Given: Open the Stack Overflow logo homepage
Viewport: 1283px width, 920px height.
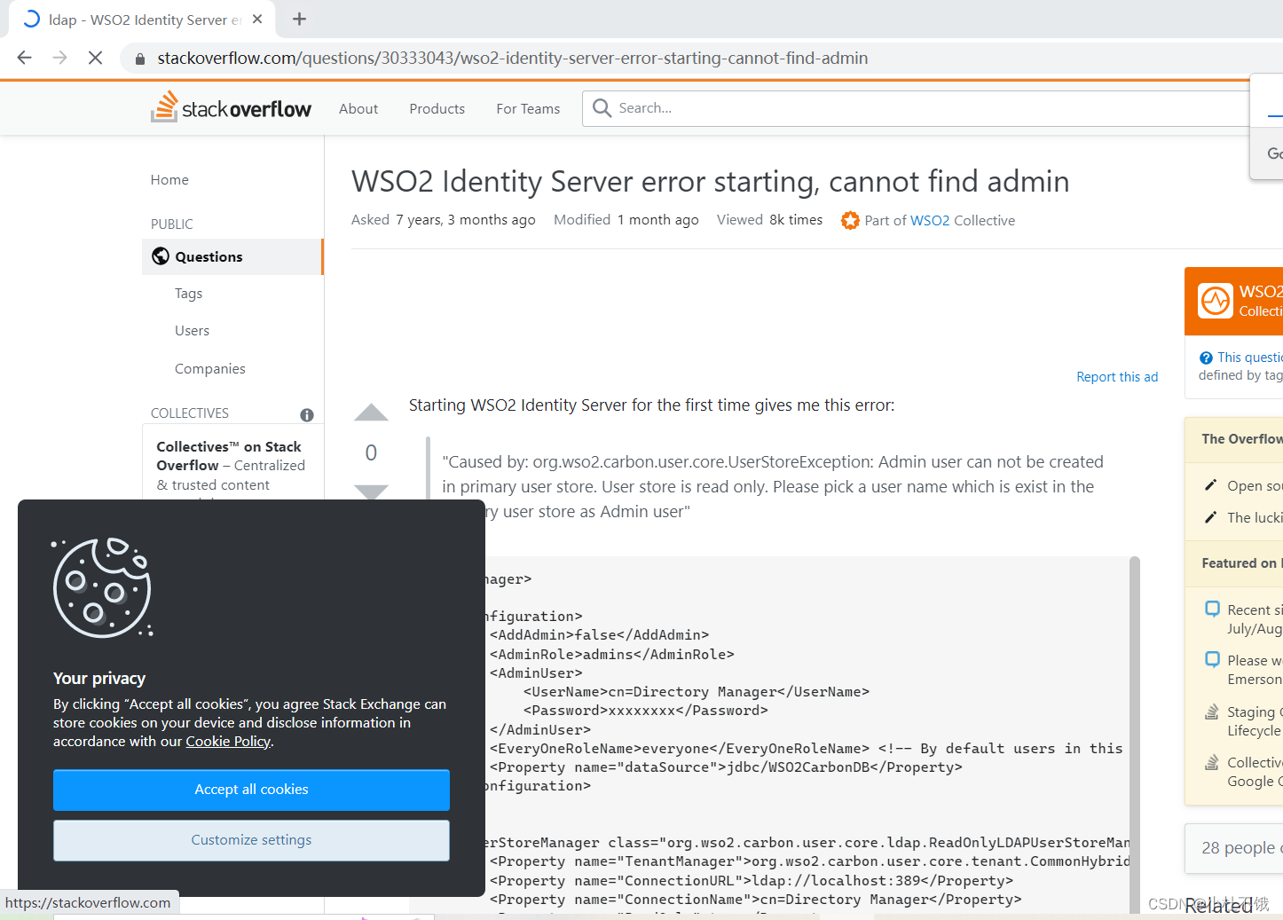Looking at the screenshot, I should pyautogui.click(x=231, y=107).
